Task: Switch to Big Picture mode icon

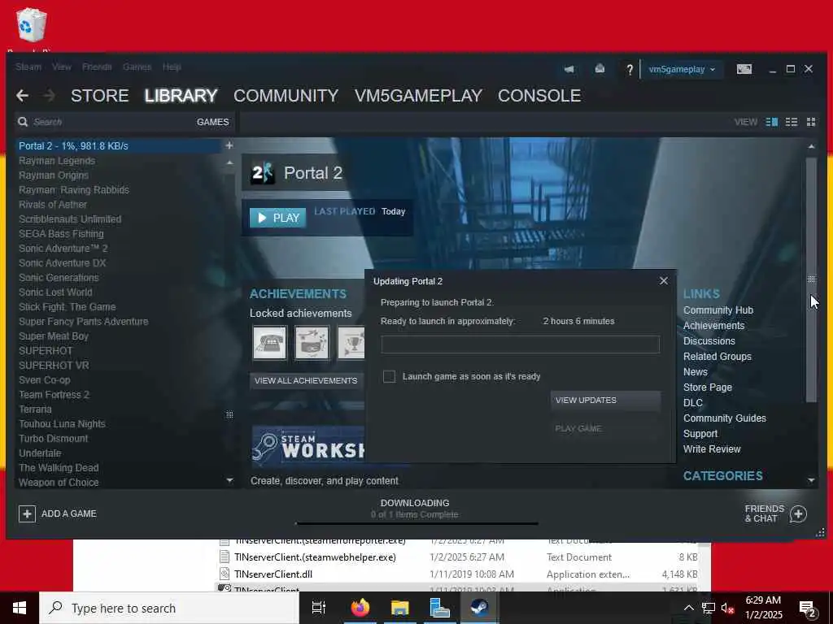Action: (x=744, y=69)
